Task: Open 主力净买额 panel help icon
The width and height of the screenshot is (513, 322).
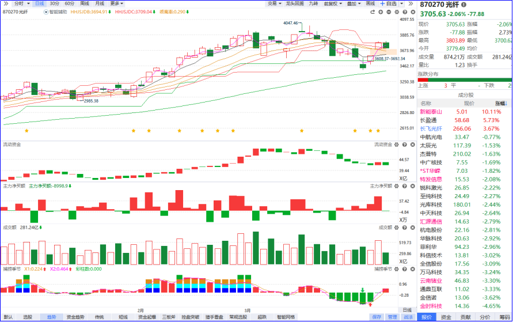Action: [405, 186]
